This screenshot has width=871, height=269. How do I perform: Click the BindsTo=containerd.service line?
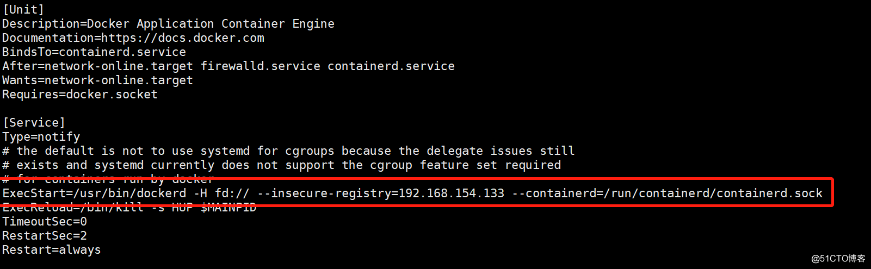pyautogui.click(x=94, y=52)
